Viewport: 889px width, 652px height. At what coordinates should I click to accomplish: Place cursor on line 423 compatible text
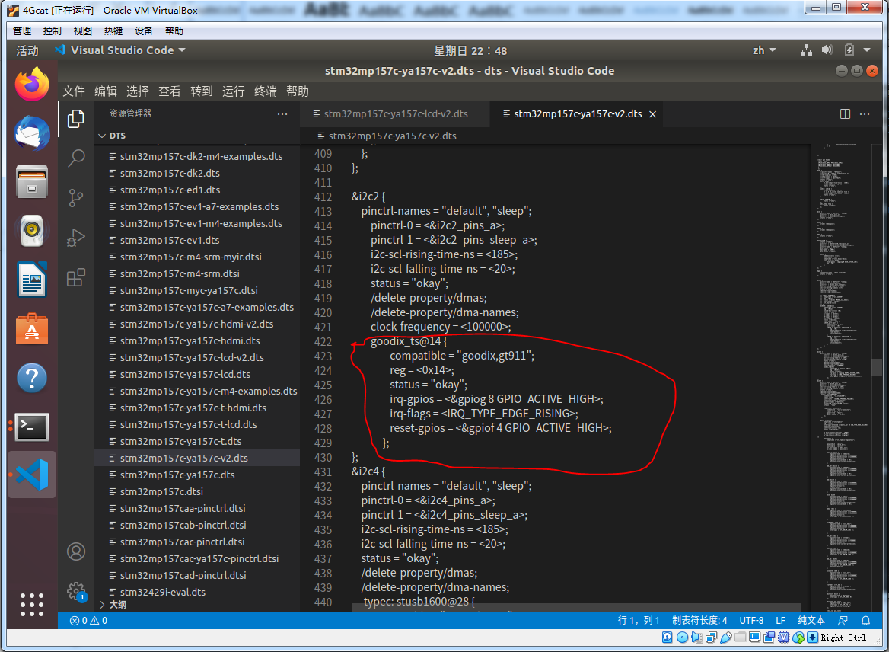(x=462, y=356)
